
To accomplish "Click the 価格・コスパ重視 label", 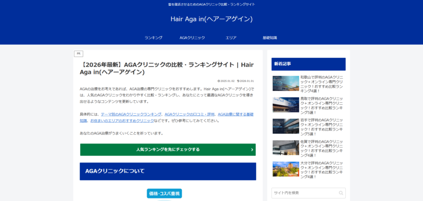I will point(164,193).
